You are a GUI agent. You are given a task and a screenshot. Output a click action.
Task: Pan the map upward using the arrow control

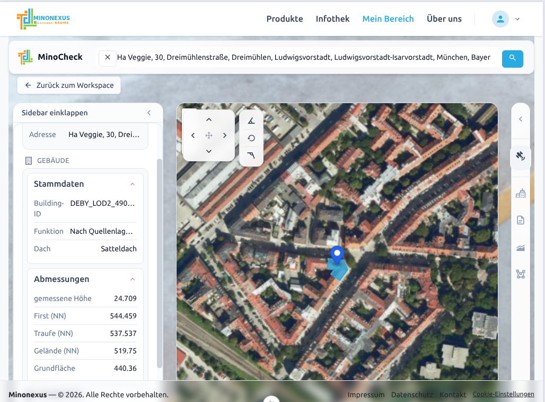tap(208, 119)
